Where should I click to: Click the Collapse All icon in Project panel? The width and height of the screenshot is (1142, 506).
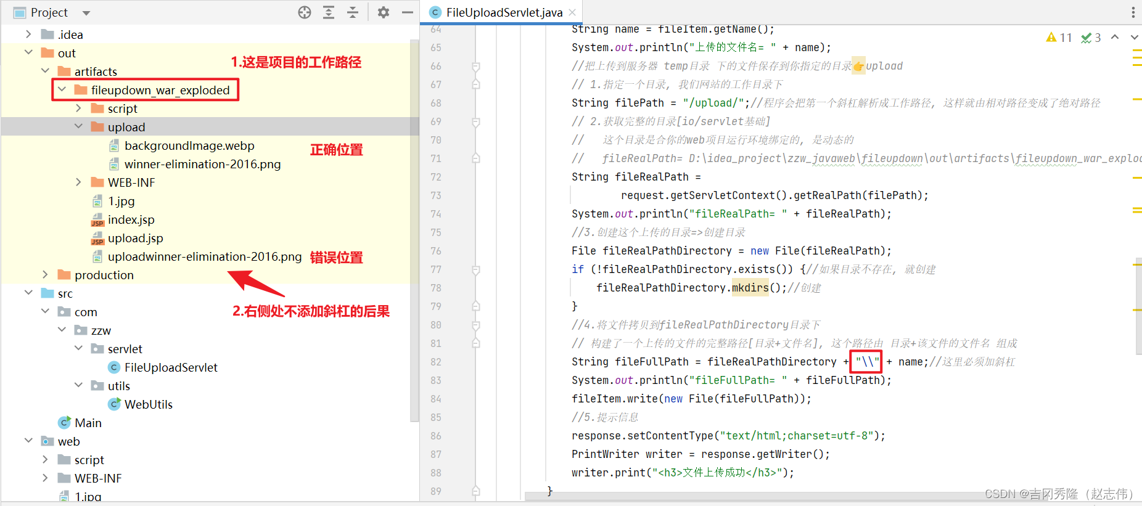coord(353,12)
